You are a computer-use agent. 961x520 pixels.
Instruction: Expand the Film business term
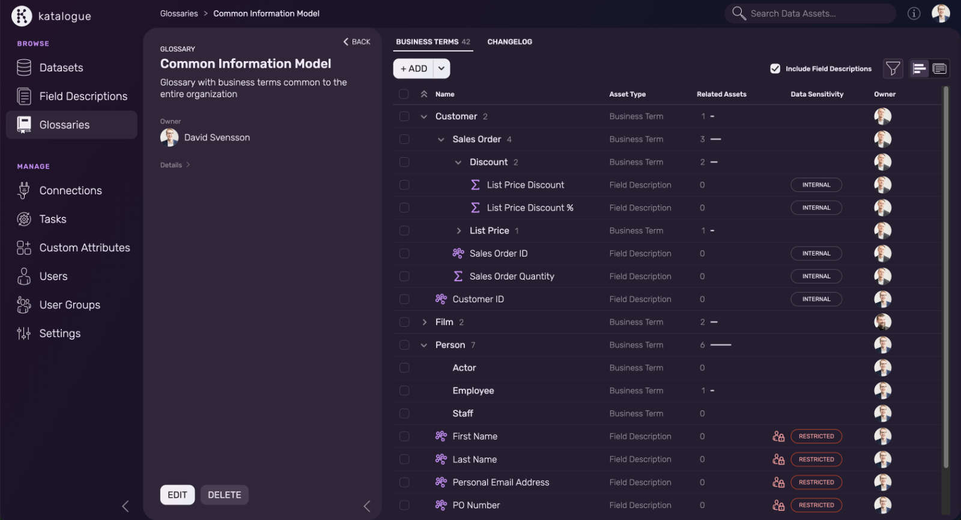425,322
